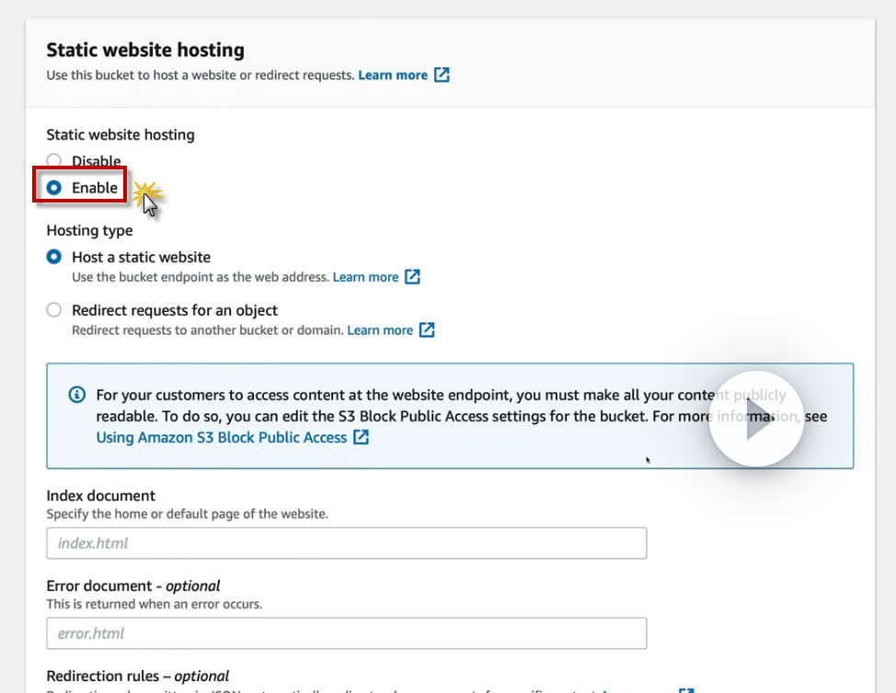Click the Index document field label
896x693 pixels.
click(101, 496)
